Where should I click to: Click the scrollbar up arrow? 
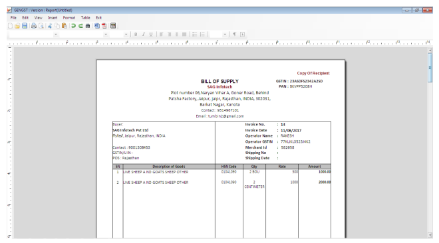(x=430, y=50)
